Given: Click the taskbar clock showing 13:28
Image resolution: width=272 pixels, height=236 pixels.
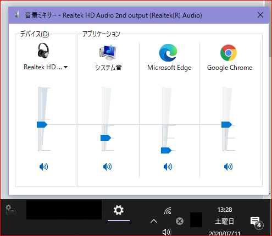Looking at the screenshot, I should point(225,210).
